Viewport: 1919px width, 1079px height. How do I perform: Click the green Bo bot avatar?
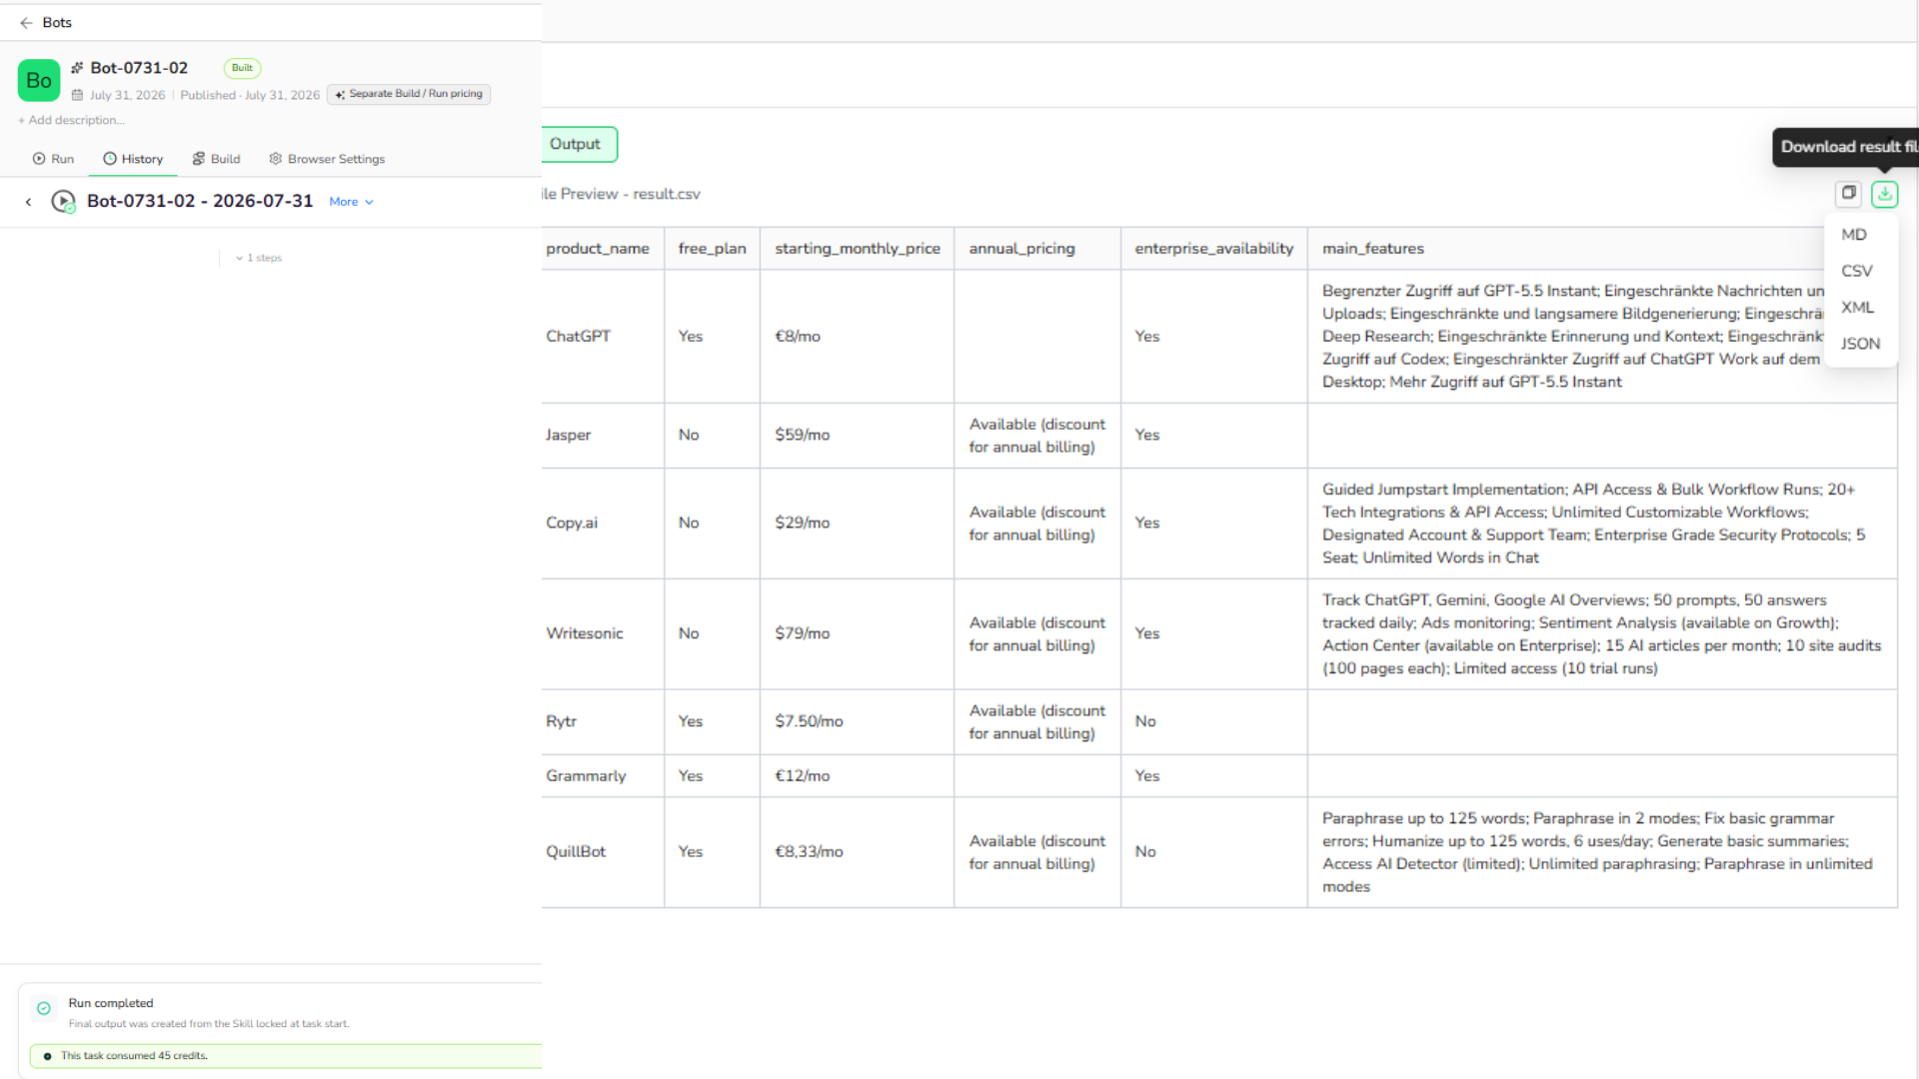[x=39, y=81]
